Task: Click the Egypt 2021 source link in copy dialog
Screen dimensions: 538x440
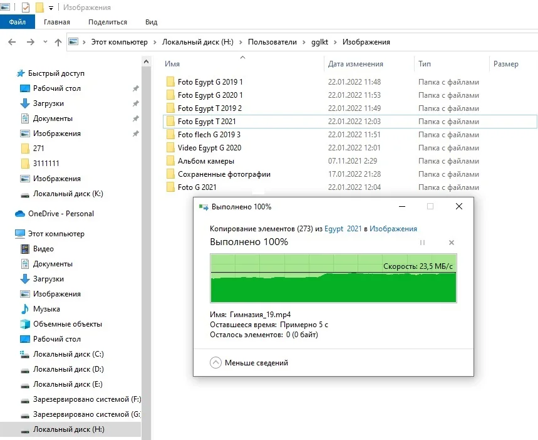Action: pos(343,229)
